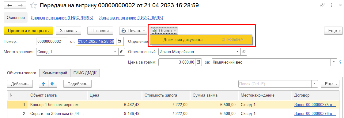Clear the search field with the X button

tap(314, 84)
